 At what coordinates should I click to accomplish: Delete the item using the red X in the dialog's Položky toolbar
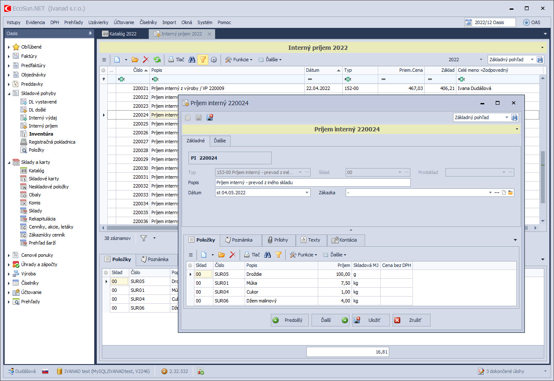point(232,255)
